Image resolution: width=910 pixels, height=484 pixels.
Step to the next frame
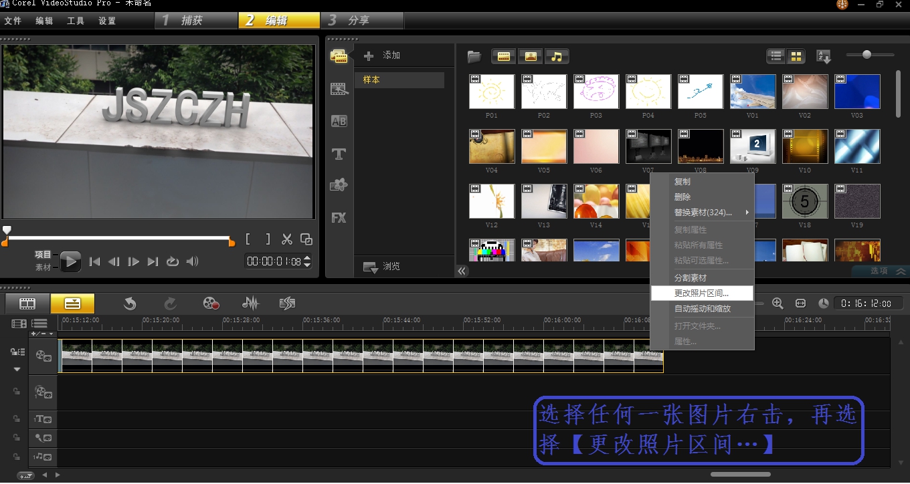tap(134, 261)
